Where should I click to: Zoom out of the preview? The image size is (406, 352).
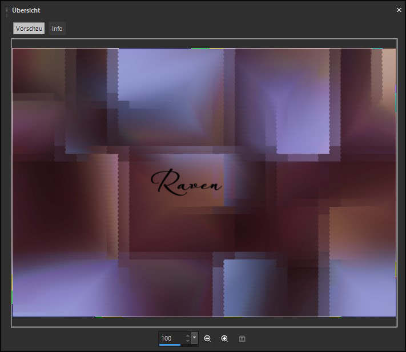207,339
